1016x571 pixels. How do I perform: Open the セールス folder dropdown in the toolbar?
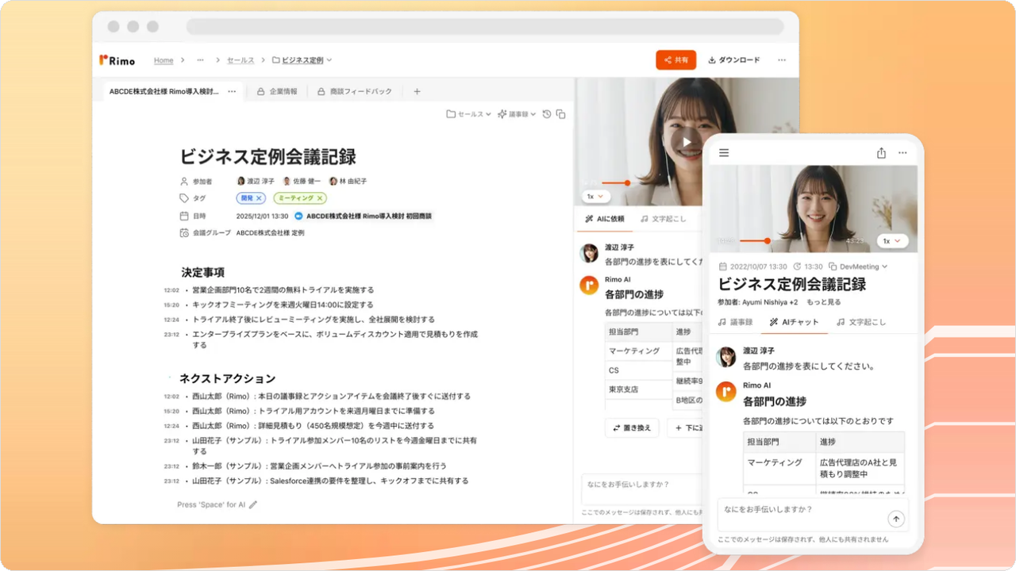(469, 114)
